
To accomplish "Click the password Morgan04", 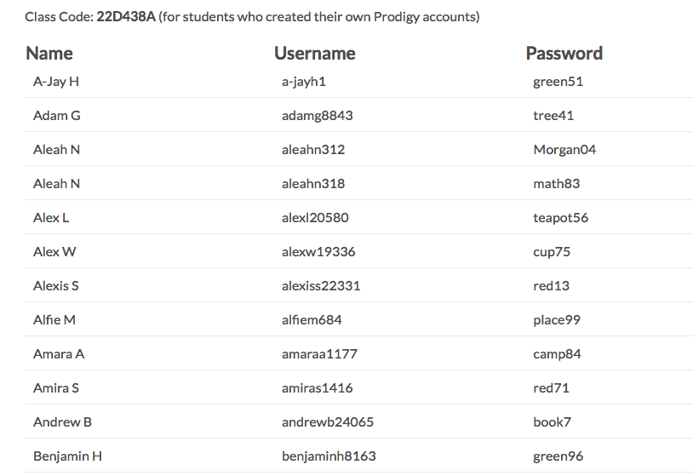I will 564,150.
